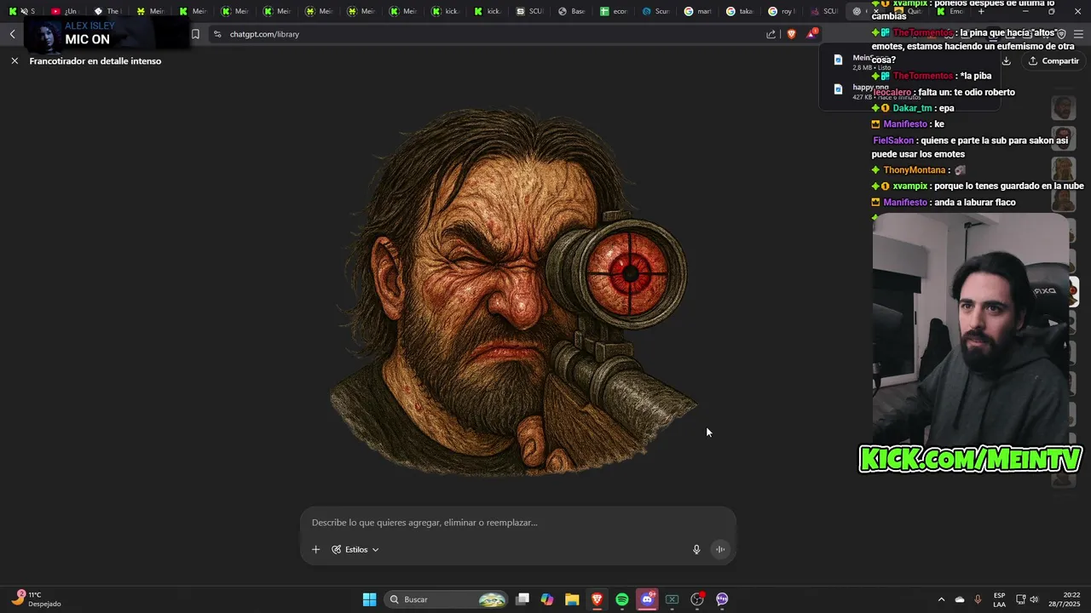Start dictation with the microphone icon
1091x613 pixels.
696,549
